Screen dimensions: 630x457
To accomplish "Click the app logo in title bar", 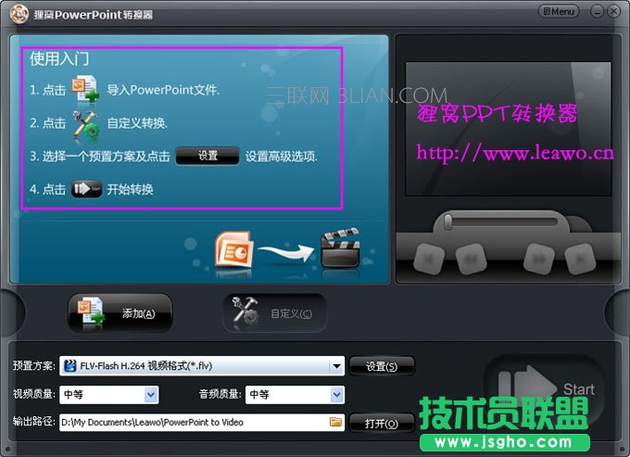I will 19,14.
